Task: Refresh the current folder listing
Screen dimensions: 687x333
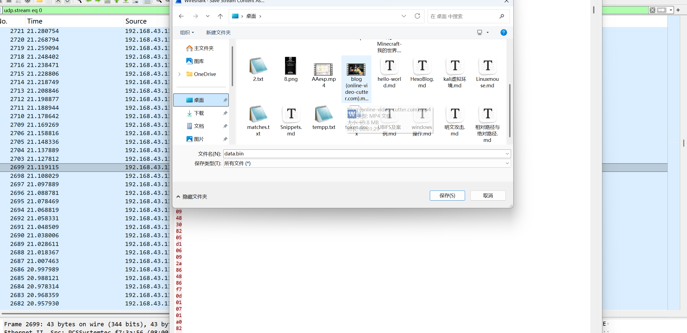Action: pos(417,16)
